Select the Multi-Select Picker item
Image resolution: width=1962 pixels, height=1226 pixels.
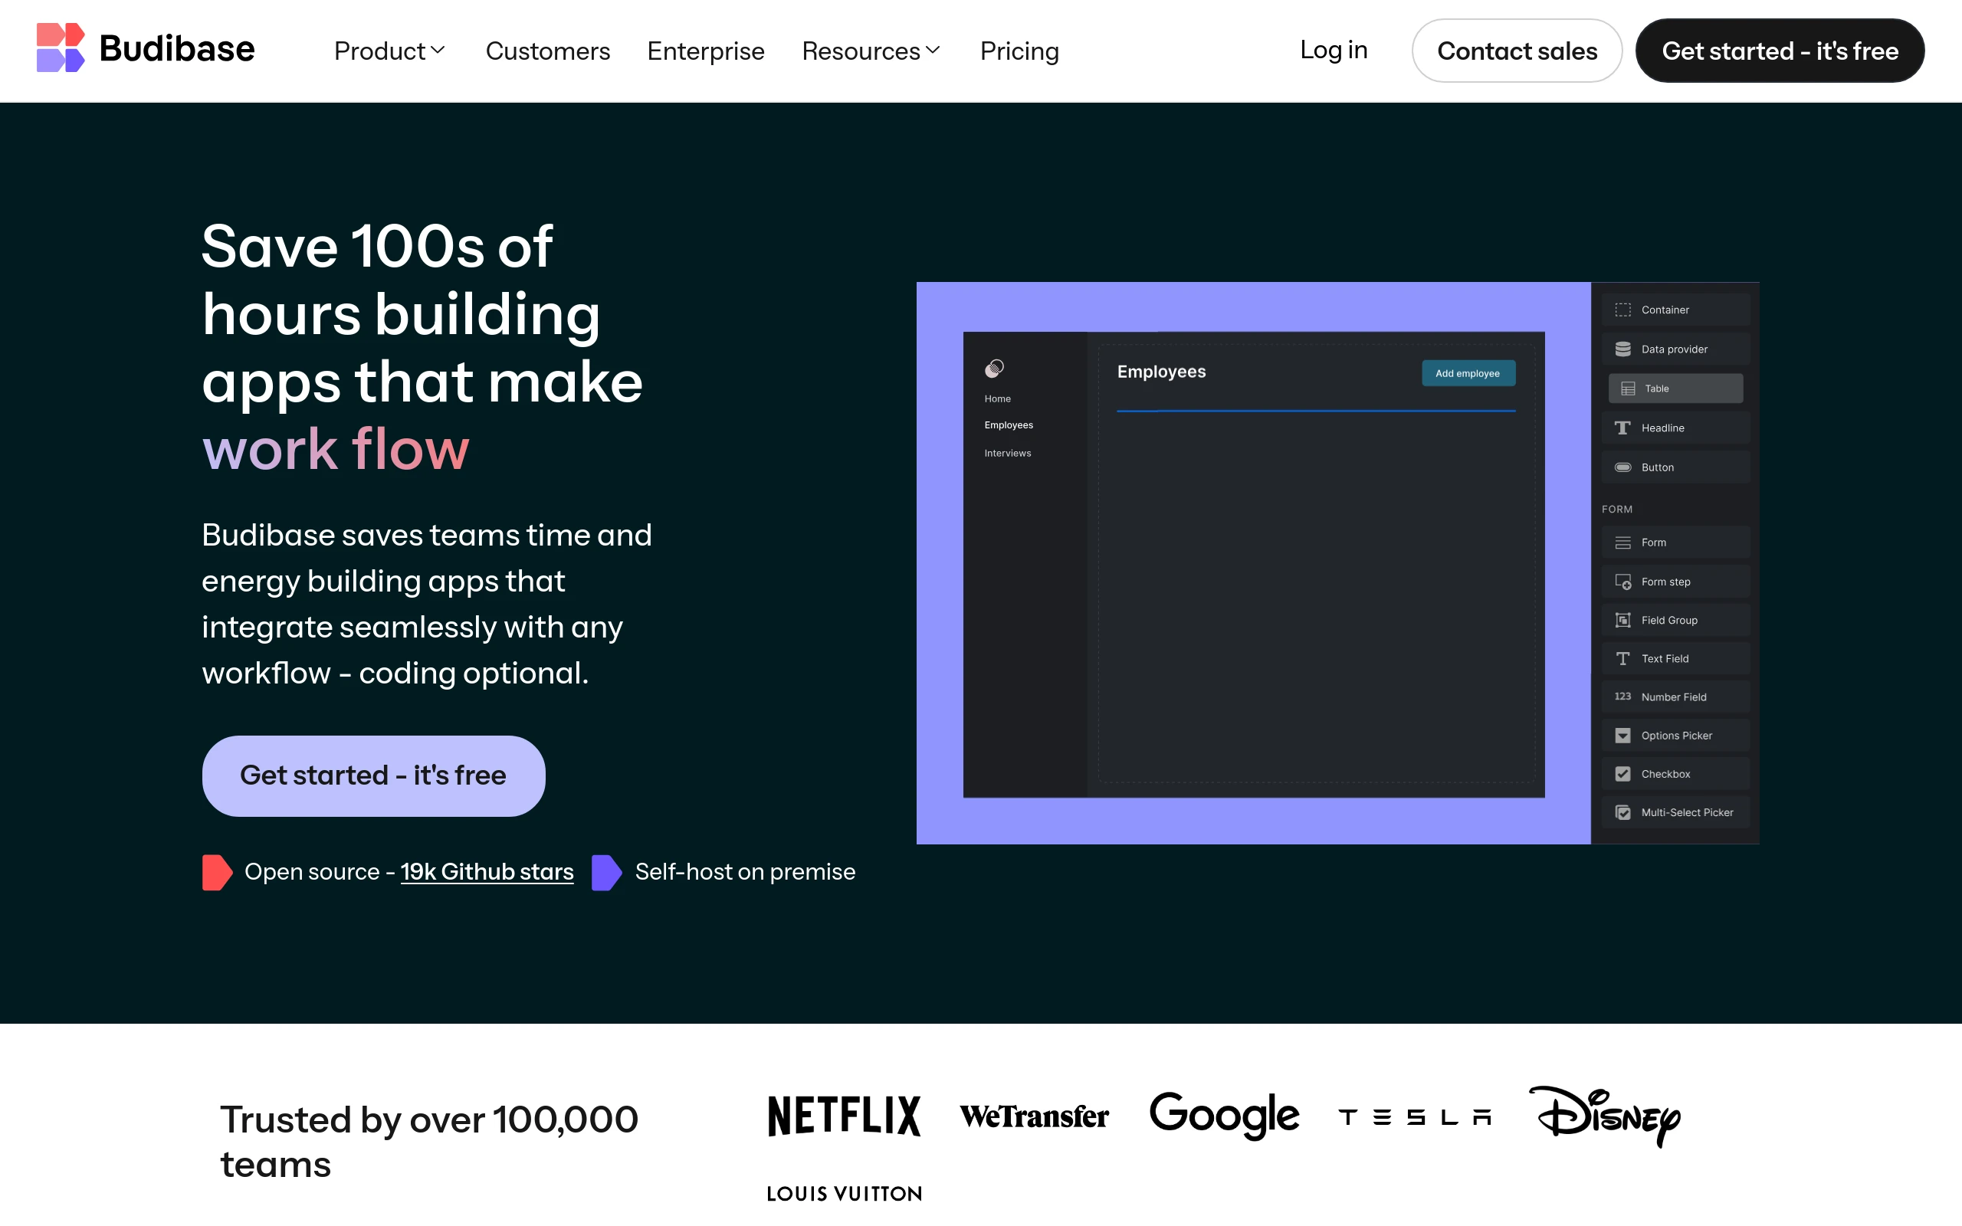pos(1675,812)
